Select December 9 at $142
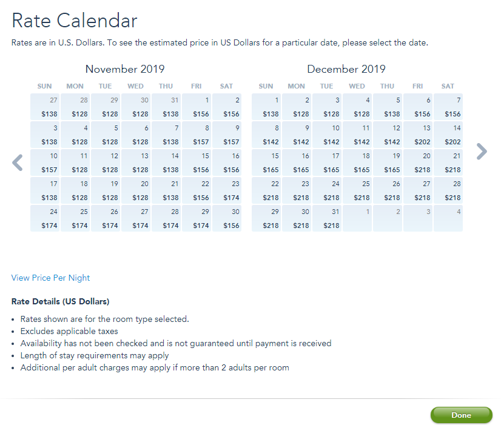The height and width of the screenshot is (425, 501). click(297, 135)
